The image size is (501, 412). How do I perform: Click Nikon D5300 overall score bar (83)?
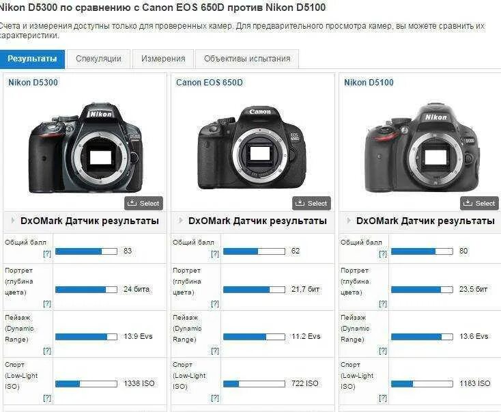(86, 251)
